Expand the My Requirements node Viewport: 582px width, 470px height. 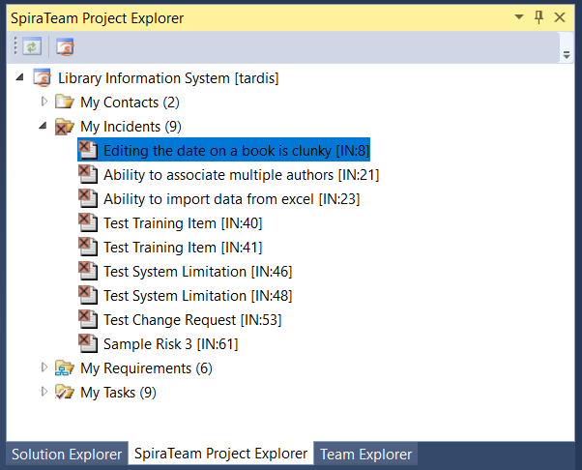tap(44, 367)
